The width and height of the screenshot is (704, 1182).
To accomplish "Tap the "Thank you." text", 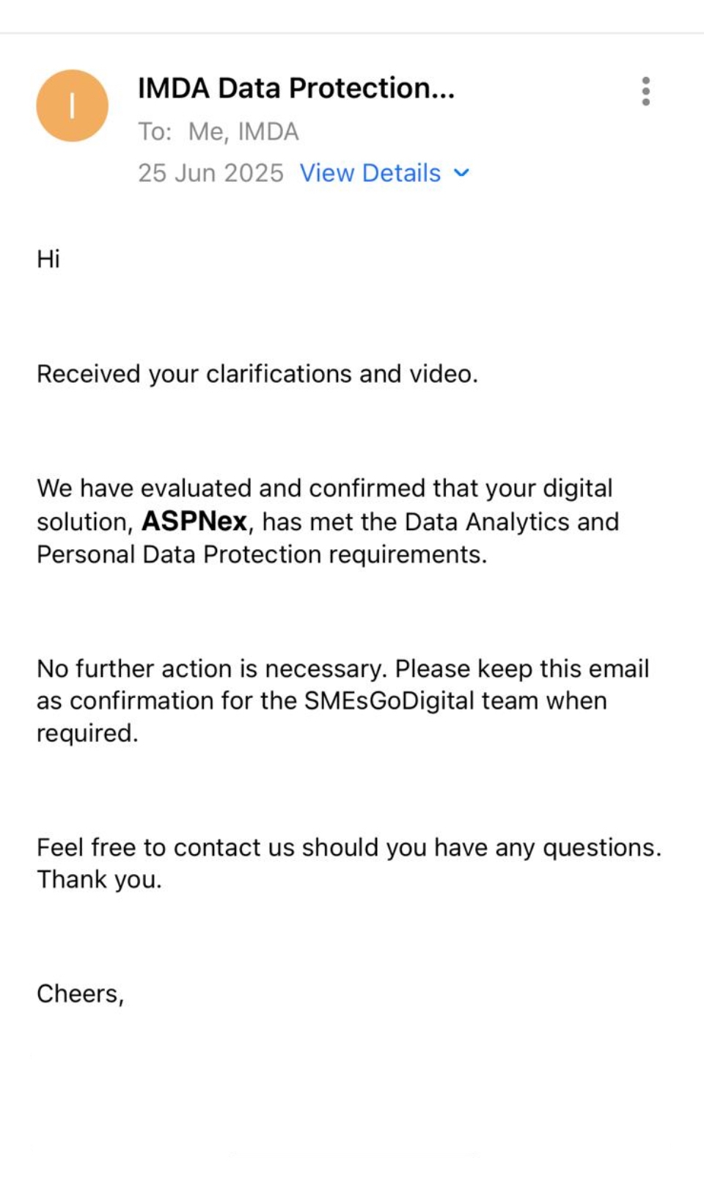I will (x=99, y=880).
